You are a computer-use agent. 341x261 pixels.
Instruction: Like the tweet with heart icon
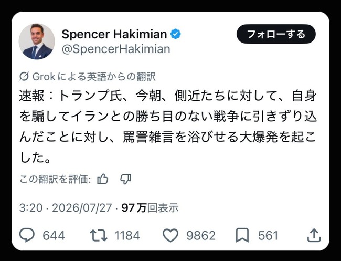pyautogui.click(x=170, y=235)
